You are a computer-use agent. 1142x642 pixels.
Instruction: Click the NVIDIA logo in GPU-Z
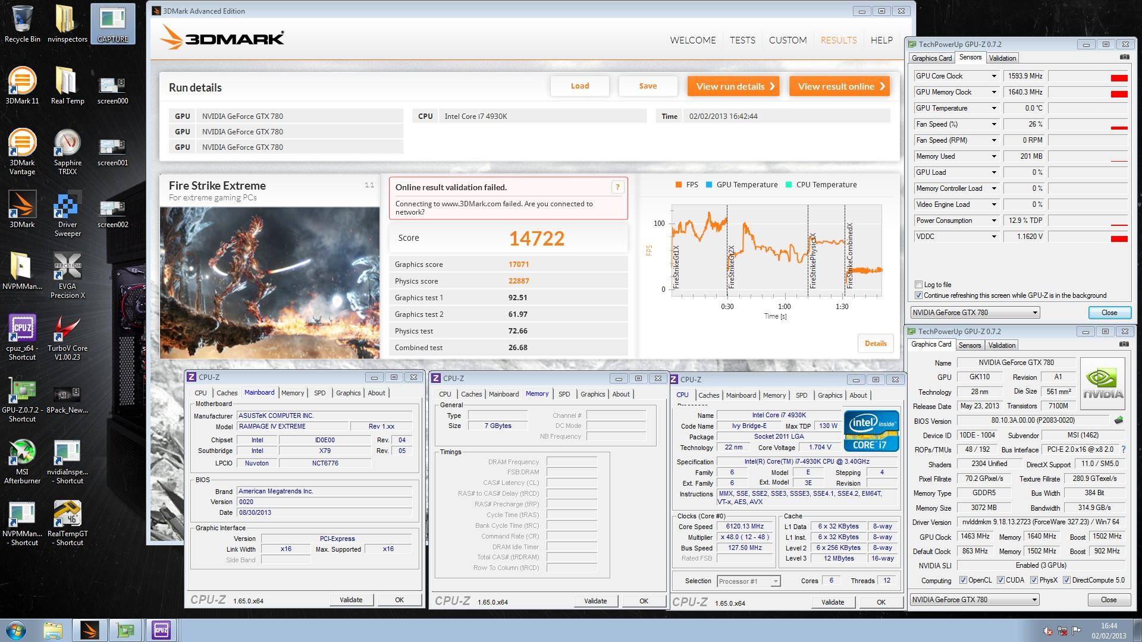pyautogui.click(x=1103, y=383)
